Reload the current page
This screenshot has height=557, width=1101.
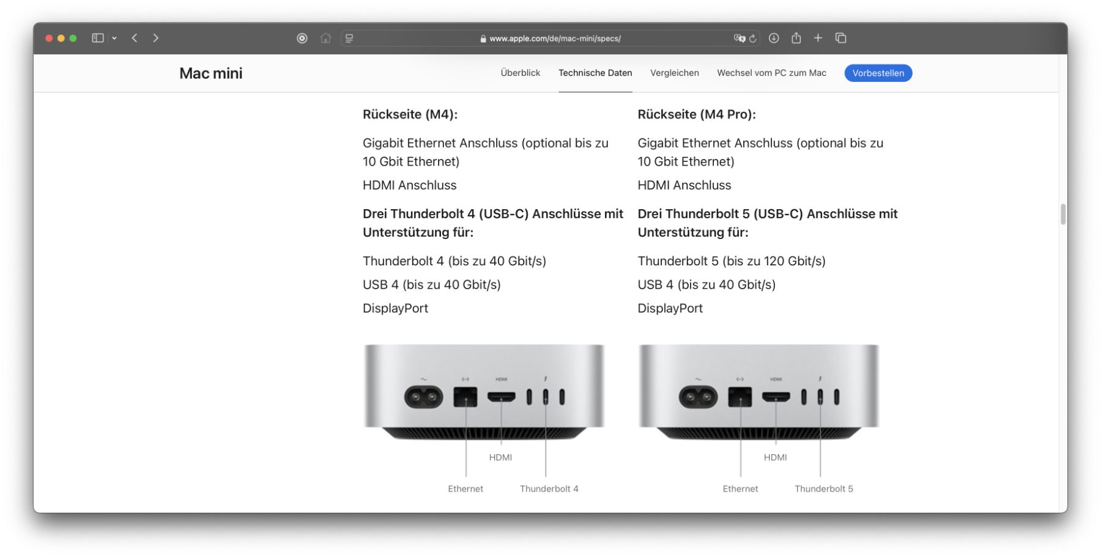pyautogui.click(x=753, y=38)
